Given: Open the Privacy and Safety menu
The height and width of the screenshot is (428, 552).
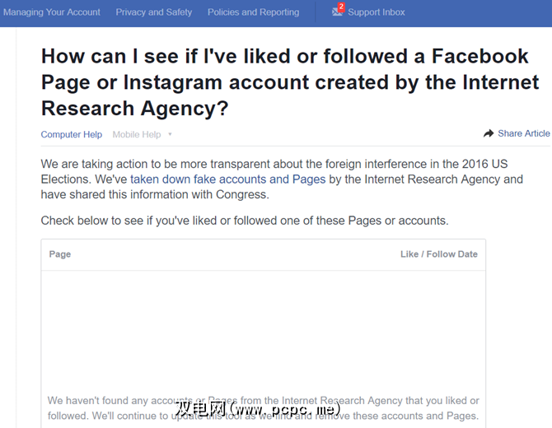Looking at the screenshot, I should [154, 12].
